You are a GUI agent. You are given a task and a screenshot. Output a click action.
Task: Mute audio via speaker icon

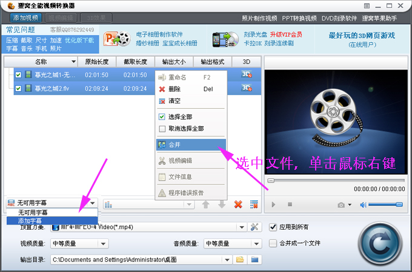(x=363, y=205)
